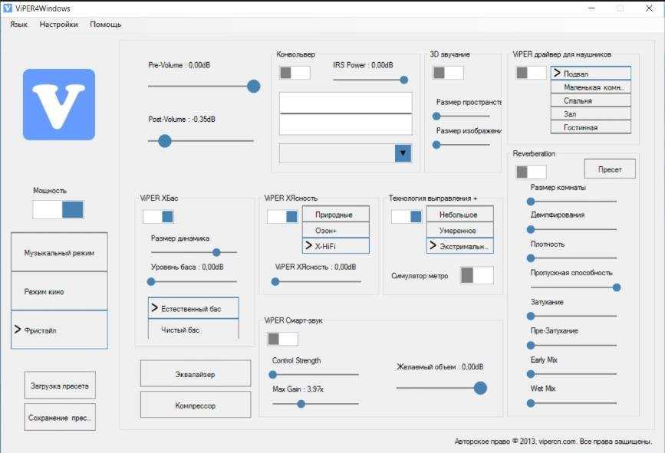Click the Эквалайзер button
Viewport: 665px width, 453px height.
(196, 374)
